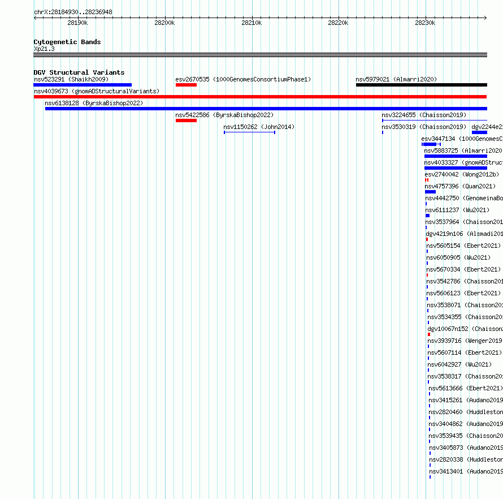Click the gray Xp21.3 cytogenetic band bar
Viewport: 503px width, 499px height.
[x=260, y=55]
